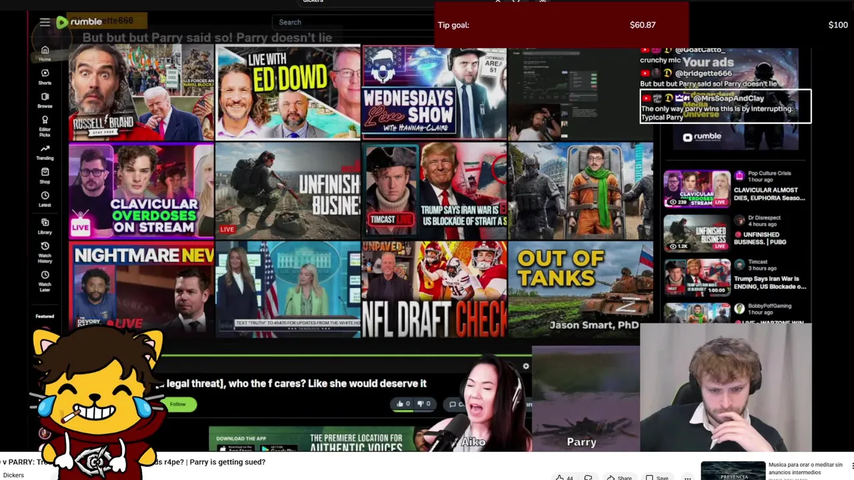Like the video with 44 likes
Viewport: 854px width, 480px height.
[564, 477]
